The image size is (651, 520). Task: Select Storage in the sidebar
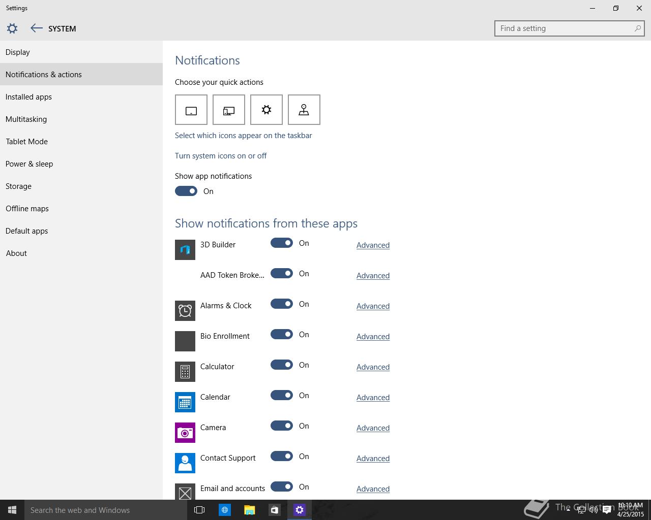click(x=81, y=186)
